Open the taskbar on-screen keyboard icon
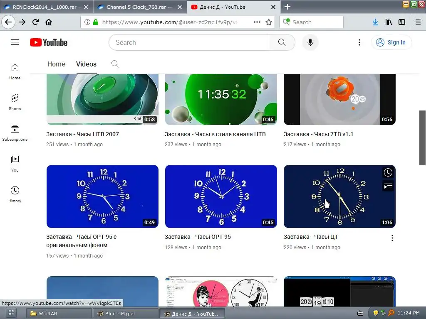The image size is (426, 319). point(360,313)
